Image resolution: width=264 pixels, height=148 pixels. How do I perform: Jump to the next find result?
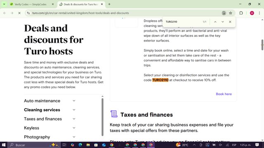223,22
